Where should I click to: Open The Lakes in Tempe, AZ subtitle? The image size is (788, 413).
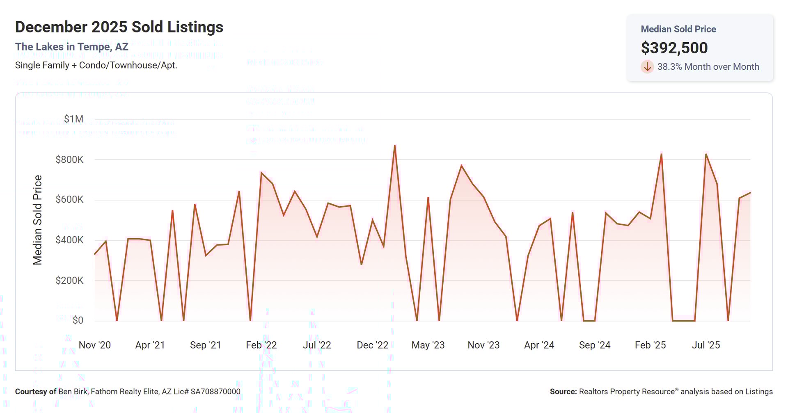point(72,47)
